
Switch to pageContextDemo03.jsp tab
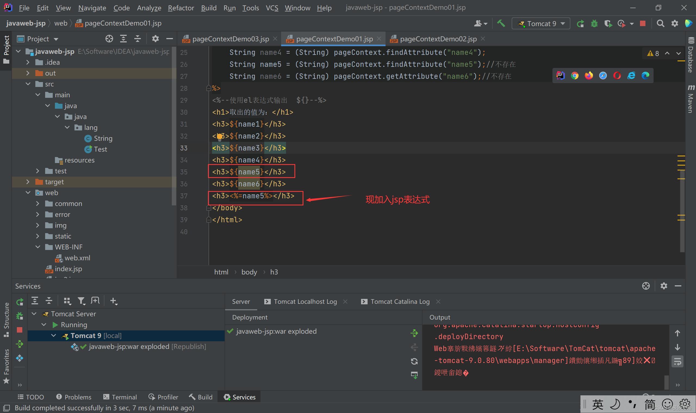coord(230,39)
